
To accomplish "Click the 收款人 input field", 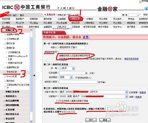I will [x=72, y=47].
